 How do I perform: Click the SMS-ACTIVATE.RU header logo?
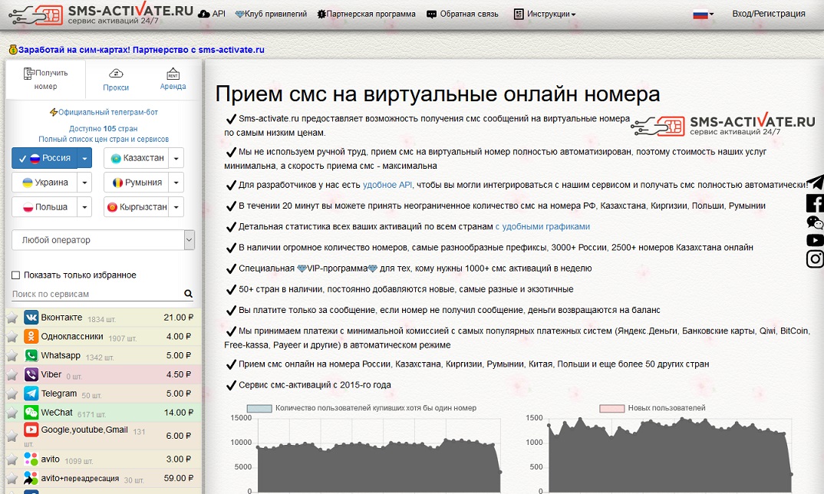coord(101,15)
